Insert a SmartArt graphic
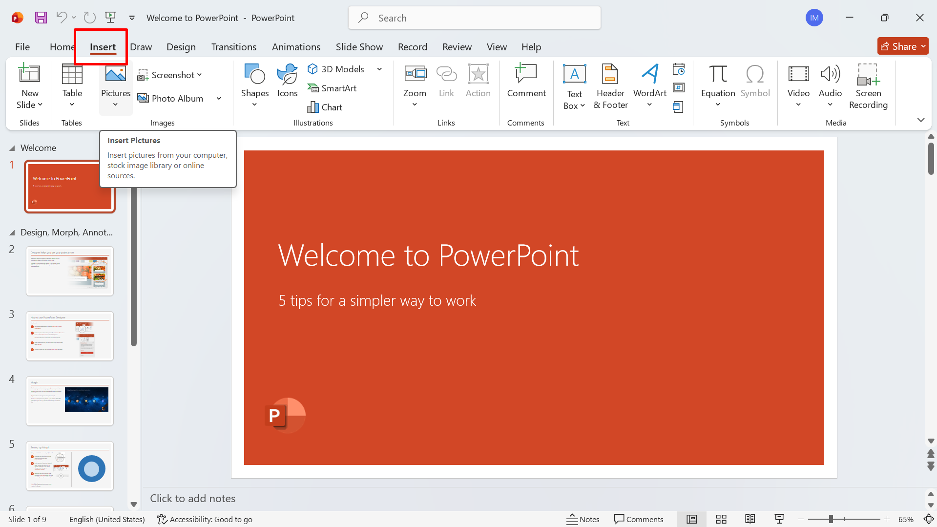This screenshot has width=937, height=527. click(x=332, y=88)
